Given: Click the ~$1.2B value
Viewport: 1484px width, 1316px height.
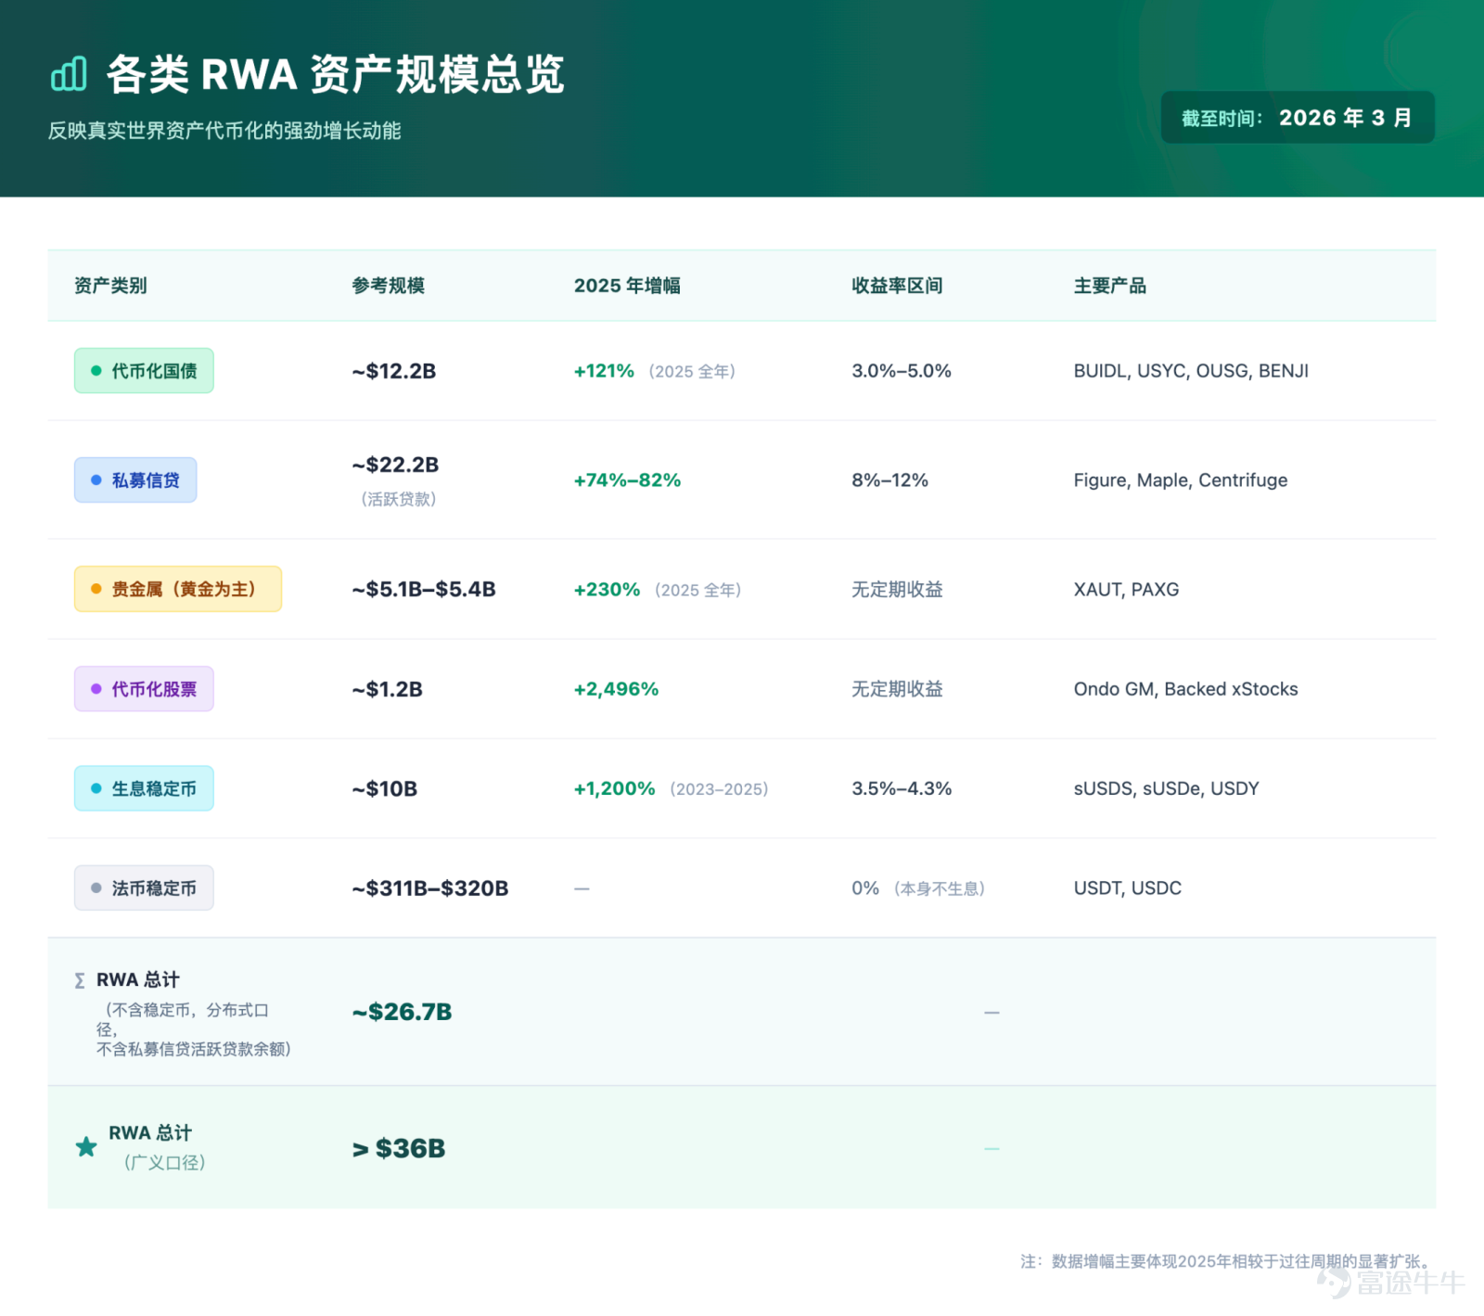Looking at the screenshot, I should [388, 689].
